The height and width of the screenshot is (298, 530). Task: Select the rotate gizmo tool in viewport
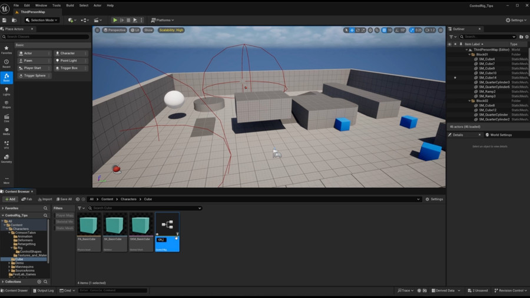357,30
